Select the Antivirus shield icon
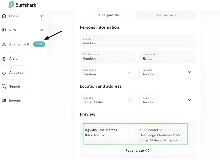 (x=4, y=72)
